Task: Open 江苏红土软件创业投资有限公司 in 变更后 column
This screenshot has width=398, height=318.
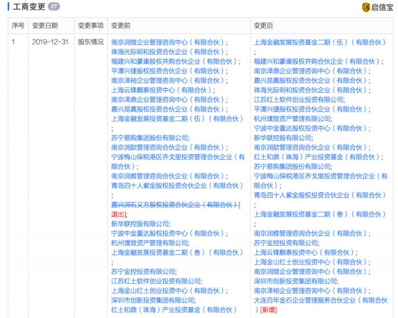Action: point(298,100)
